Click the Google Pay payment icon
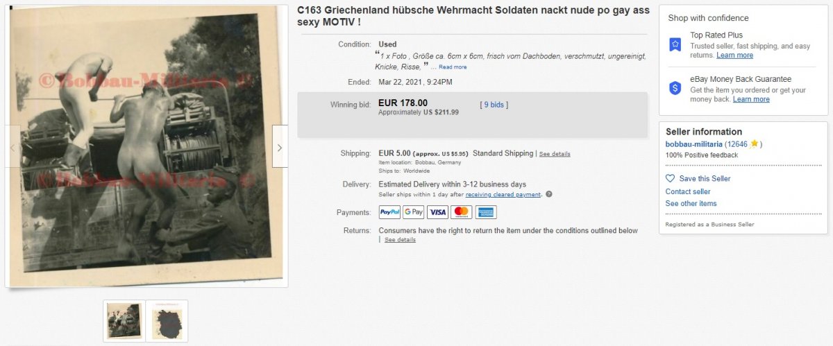833x346 pixels. pos(414,212)
